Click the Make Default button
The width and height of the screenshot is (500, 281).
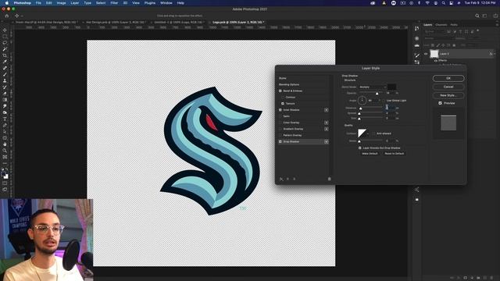(370, 154)
